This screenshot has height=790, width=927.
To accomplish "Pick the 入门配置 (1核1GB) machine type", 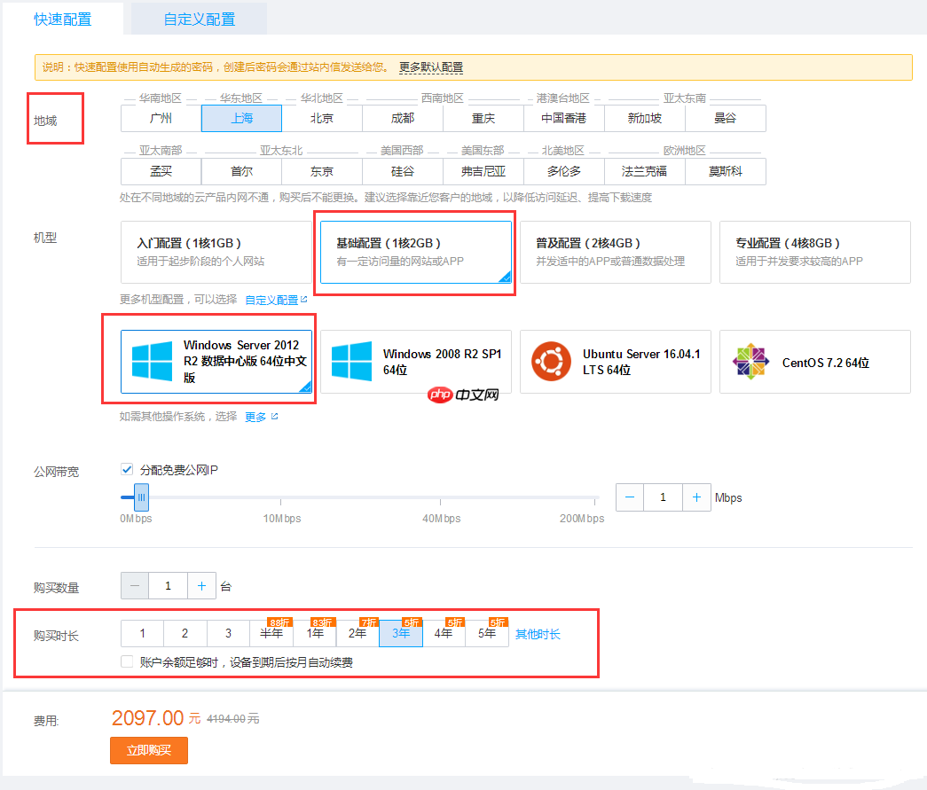I will (x=216, y=253).
